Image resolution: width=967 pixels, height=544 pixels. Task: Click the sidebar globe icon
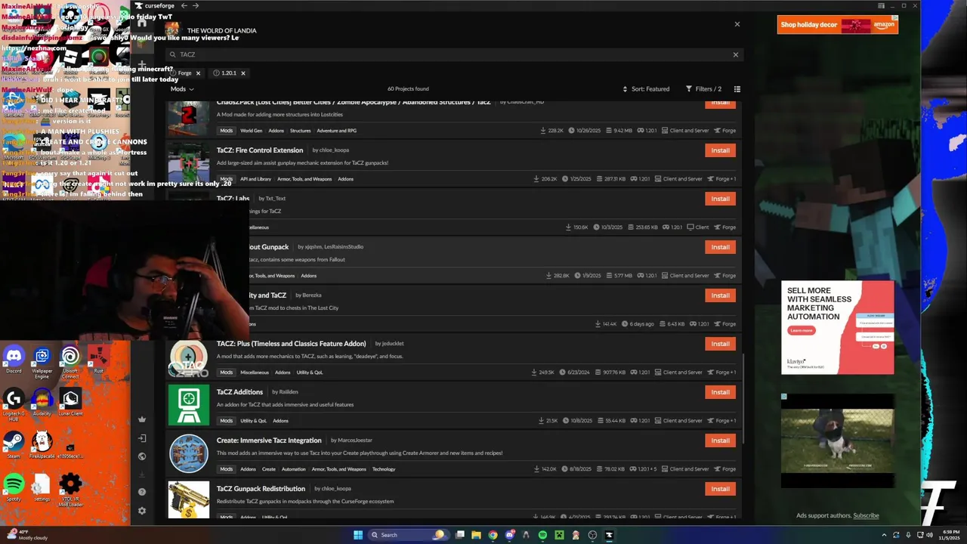(x=141, y=456)
